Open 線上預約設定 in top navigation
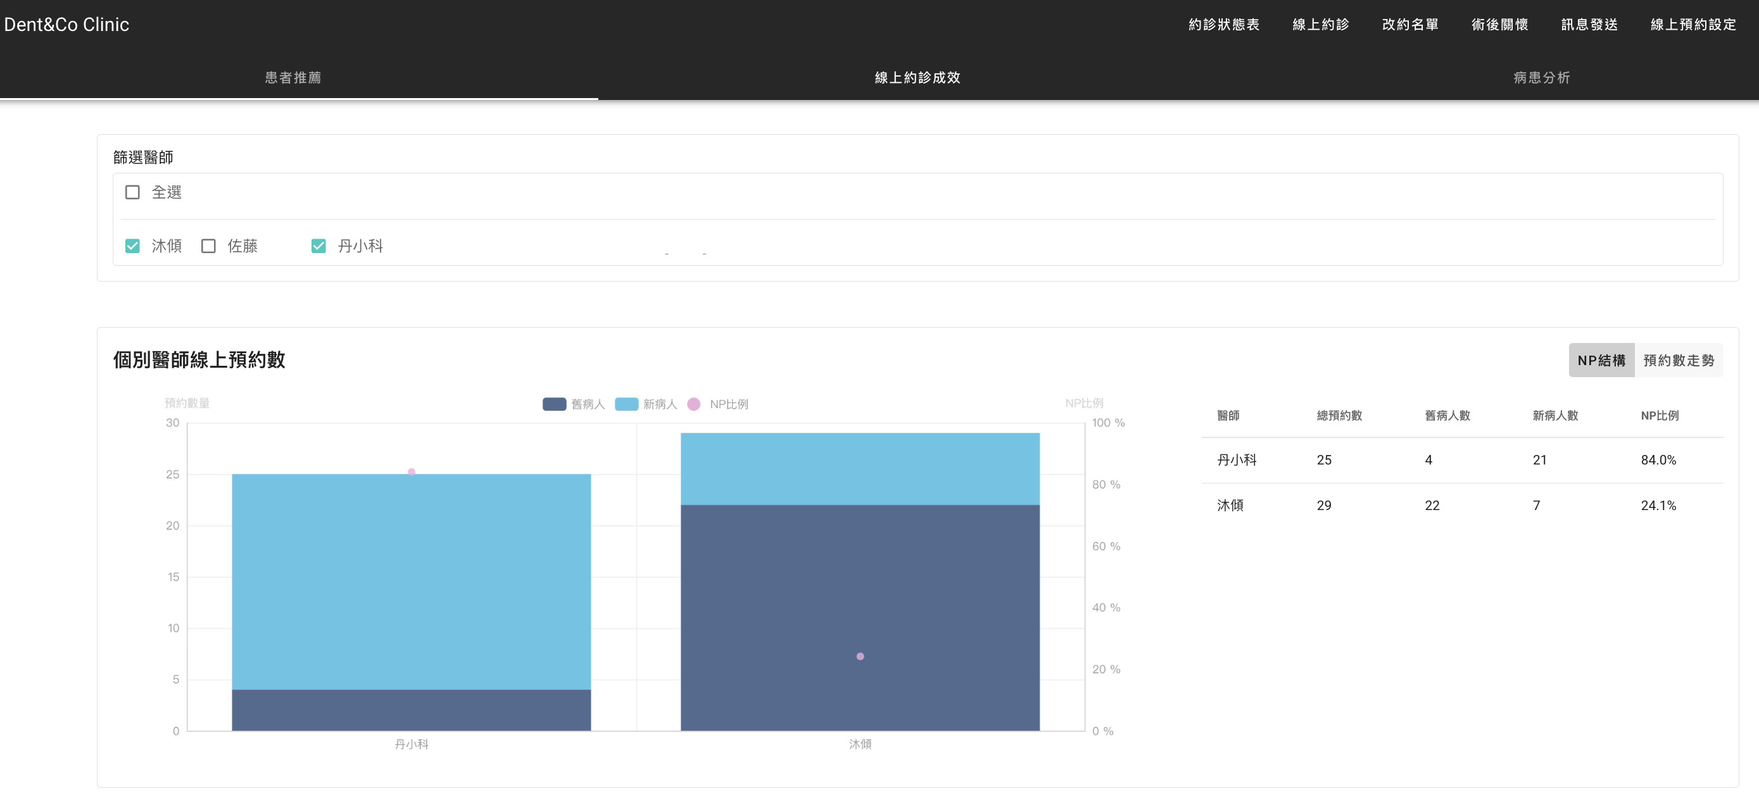The image size is (1759, 810). pos(1693,25)
